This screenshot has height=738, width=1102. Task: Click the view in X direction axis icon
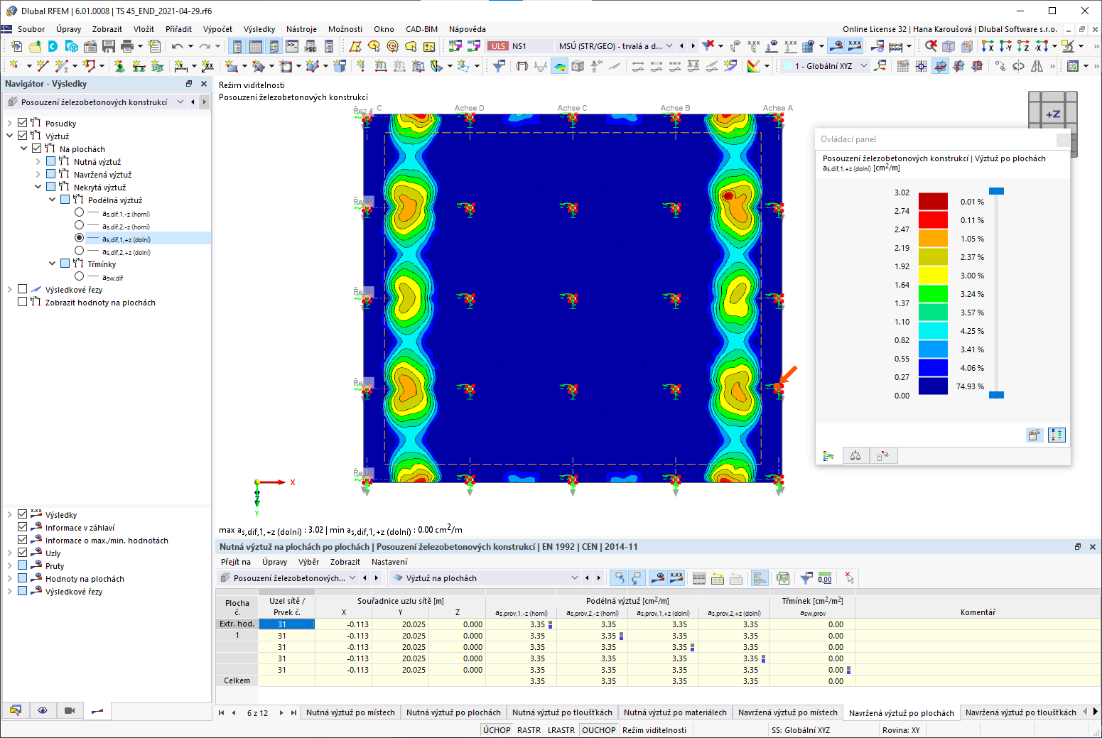tap(988, 46)
